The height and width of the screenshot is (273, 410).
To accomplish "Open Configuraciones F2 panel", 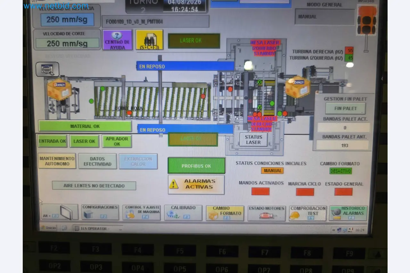I will (x=100, y=212).
